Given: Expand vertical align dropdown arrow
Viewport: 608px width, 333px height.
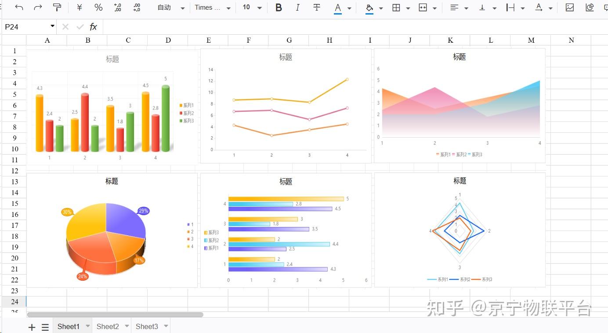Looking at the screenshot, I should point(494,8).
